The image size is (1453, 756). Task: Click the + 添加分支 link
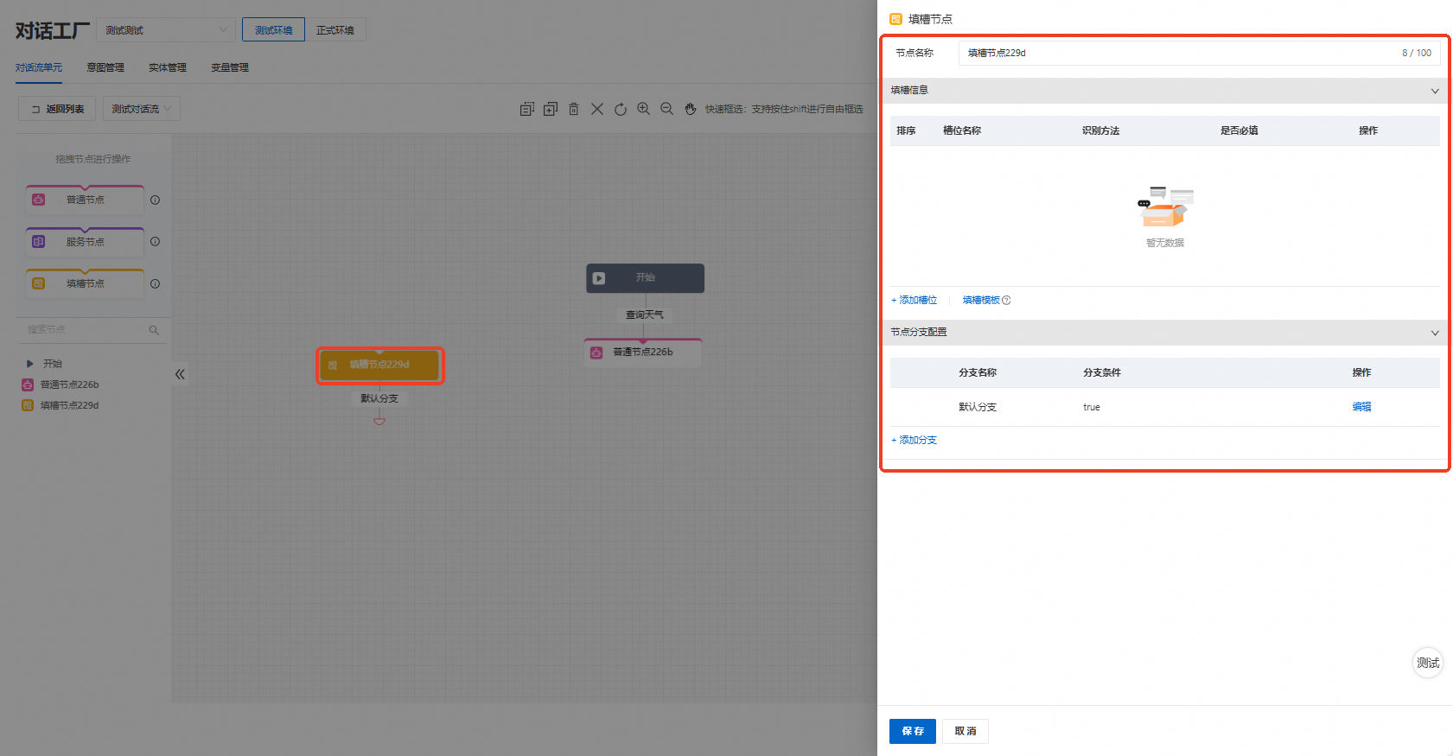point(914,441)
